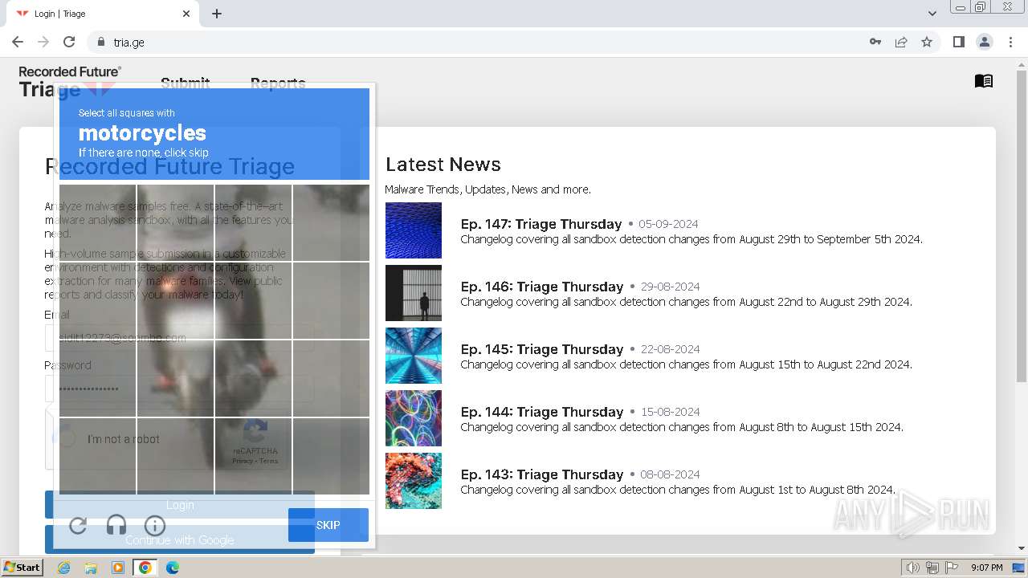This screenshot has height=578, width=1028.
Task: Click the Ep. 145 tunnel thumbnail
Action: [x=414, y=356]
